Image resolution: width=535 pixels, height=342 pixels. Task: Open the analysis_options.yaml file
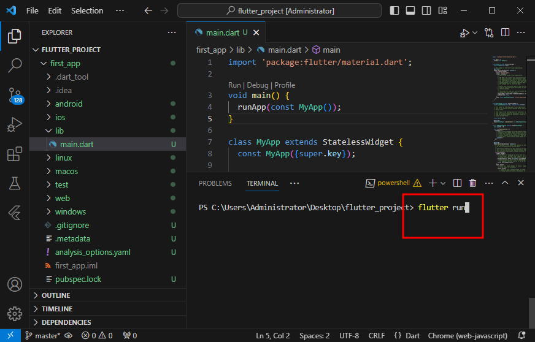point(107,253)
